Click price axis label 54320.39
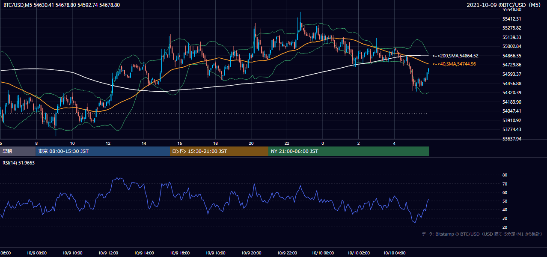Viewport: 547px width, 257px height. 512,93
